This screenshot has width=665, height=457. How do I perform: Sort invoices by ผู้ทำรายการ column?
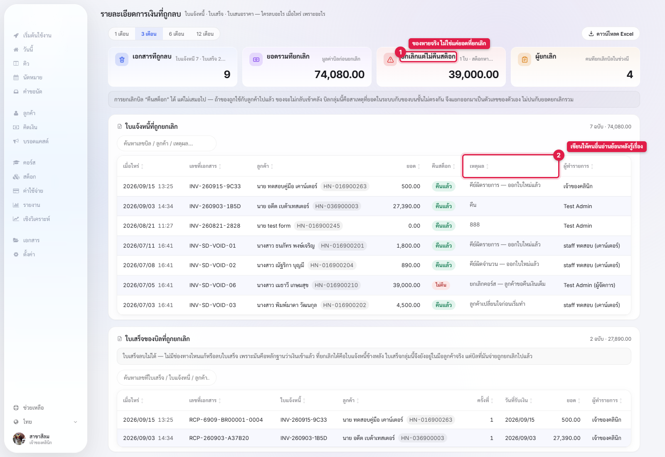579,166
